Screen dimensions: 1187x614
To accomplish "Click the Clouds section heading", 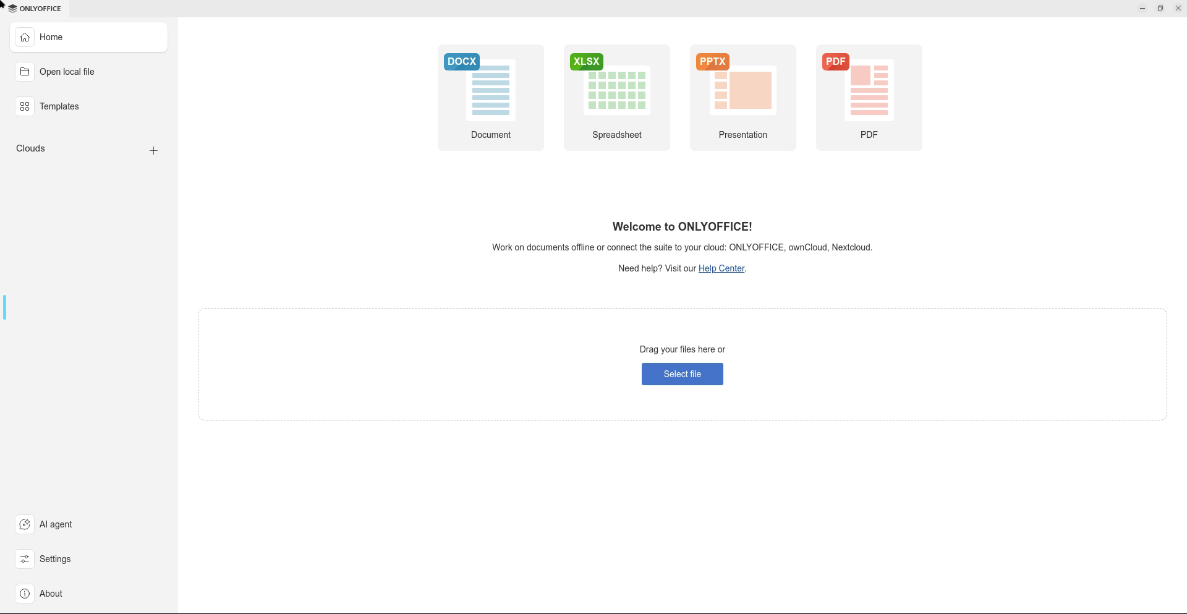I will click(x=30, y=148).
